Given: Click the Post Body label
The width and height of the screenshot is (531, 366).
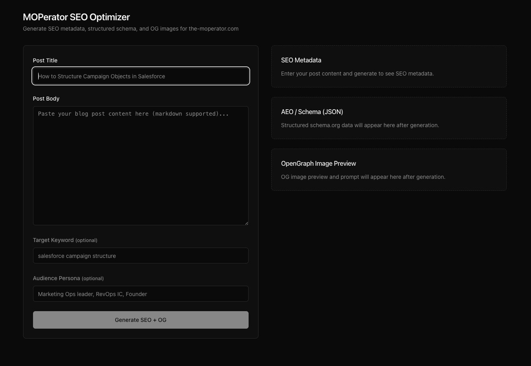Looking at the screenshot, I should 46,99.
